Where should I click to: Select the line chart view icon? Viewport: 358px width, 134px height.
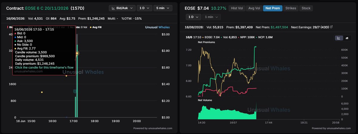[339, 38]
